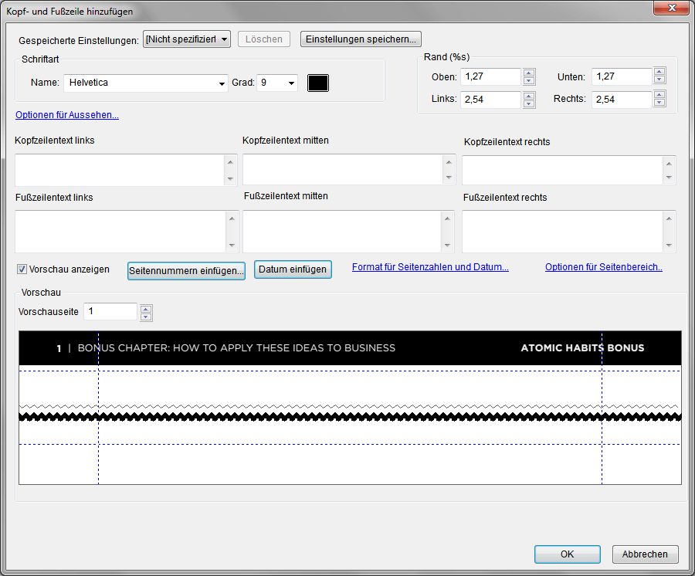Click down arrow in Kopfzeilentext mitten scrollbar
Image resolution: width=695 pixels, height=576 pixels.
click(449, 178)
